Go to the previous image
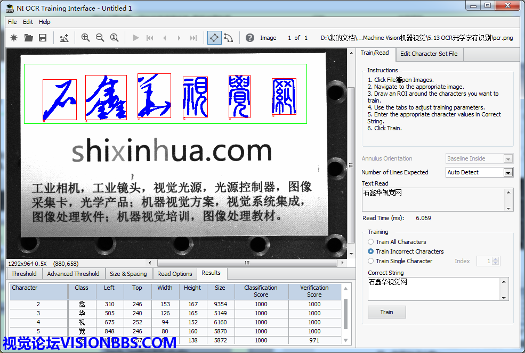Image resolution: width=525 pixels, height=353 pixels. [x=164, y=38]
